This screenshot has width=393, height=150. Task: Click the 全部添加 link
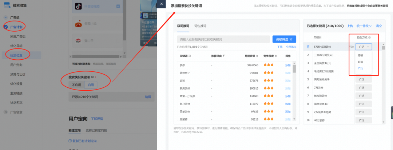click(291, 47)
